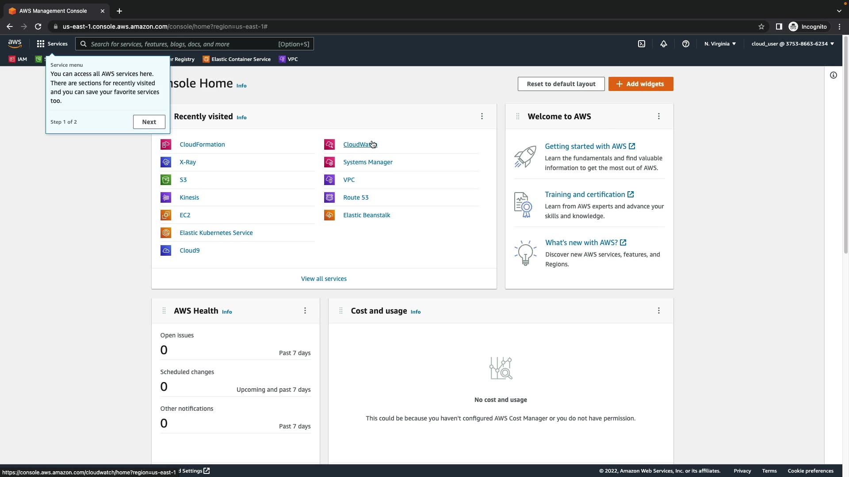This screenshot has height=477, width=849.
Task: Click the Route 53 service icon
Action: click(329, 197)
